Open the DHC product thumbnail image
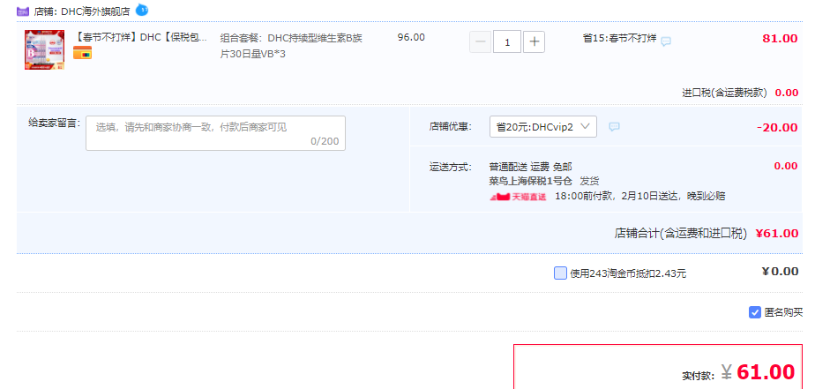This screenshot has width=830, height=389. [x=44, y=49]
